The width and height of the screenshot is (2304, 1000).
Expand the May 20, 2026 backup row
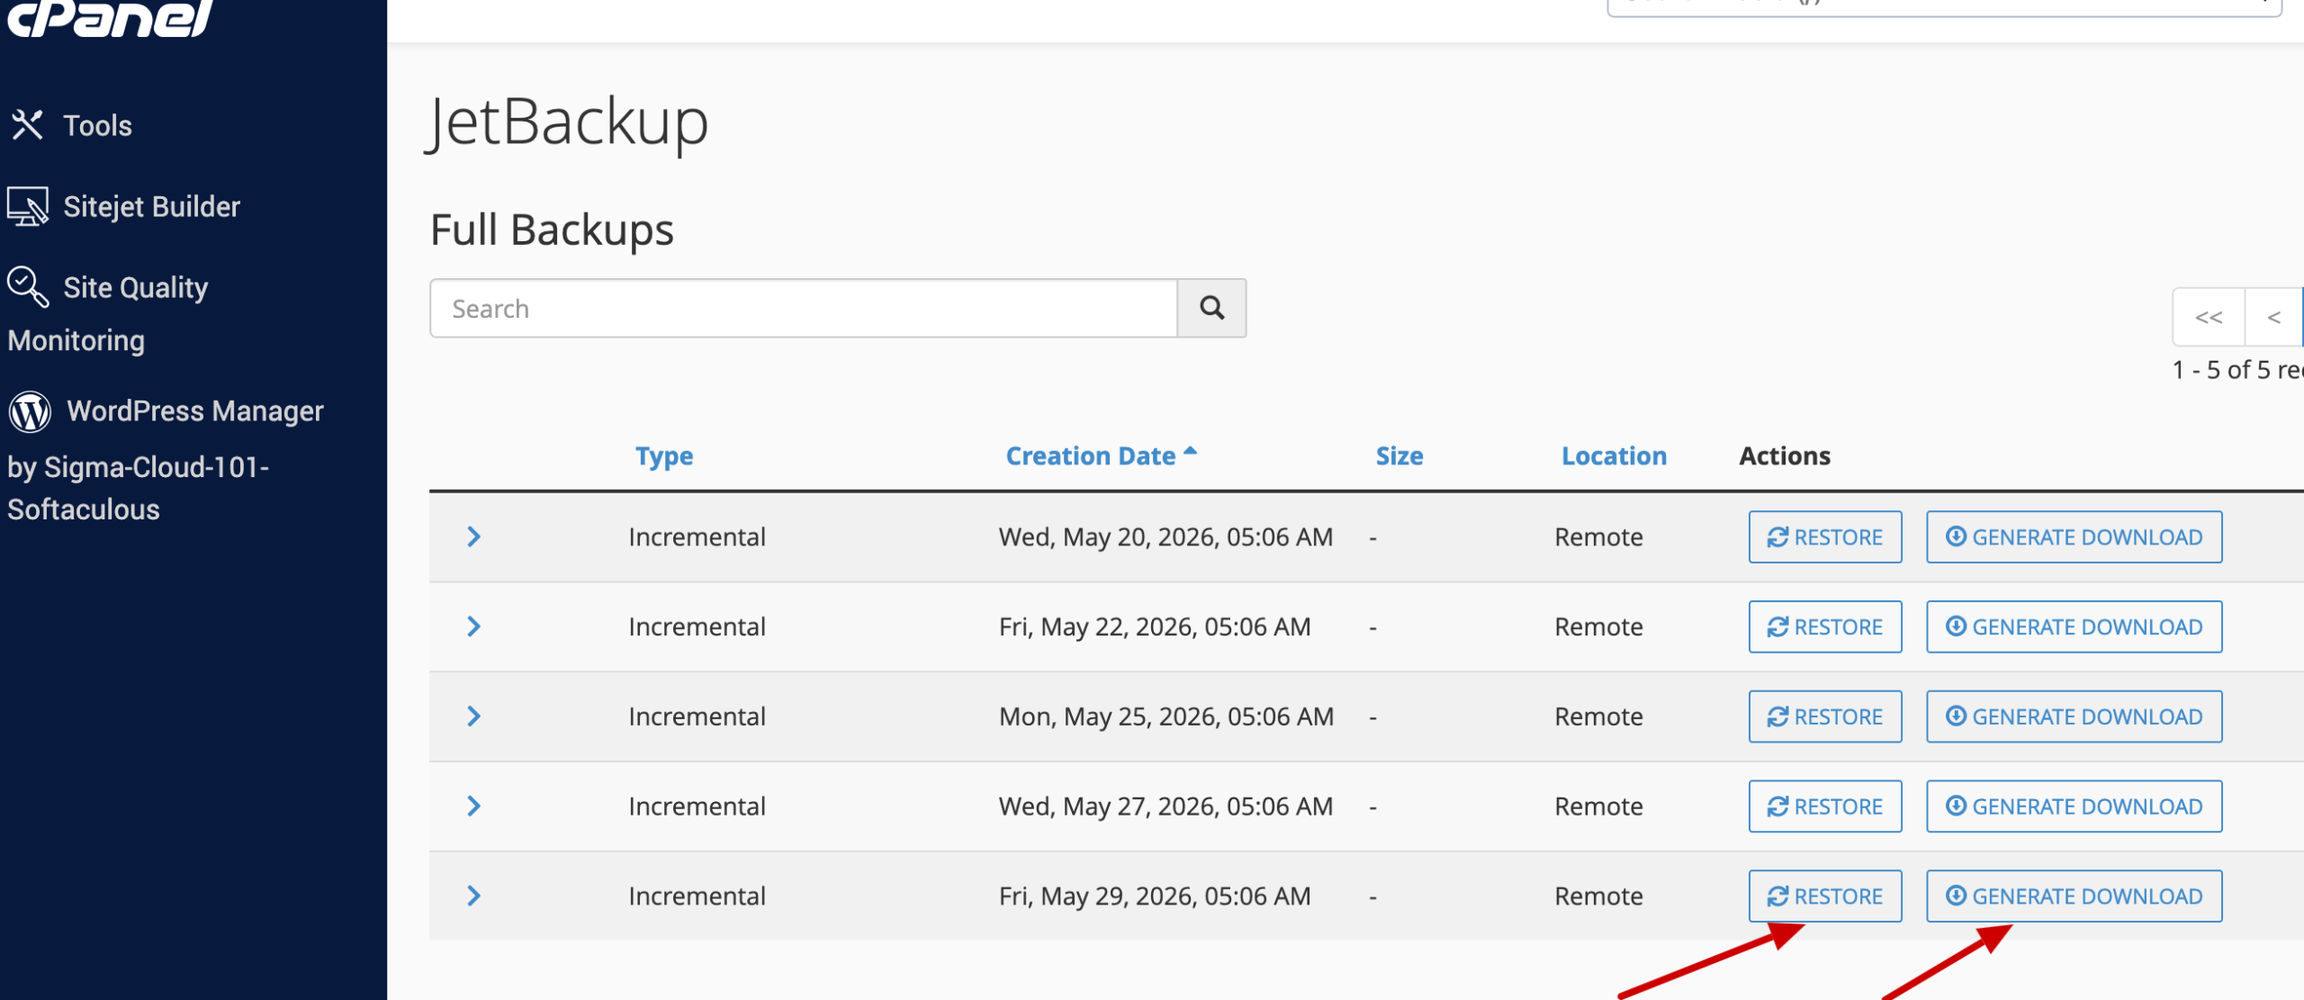coord(474,537)
